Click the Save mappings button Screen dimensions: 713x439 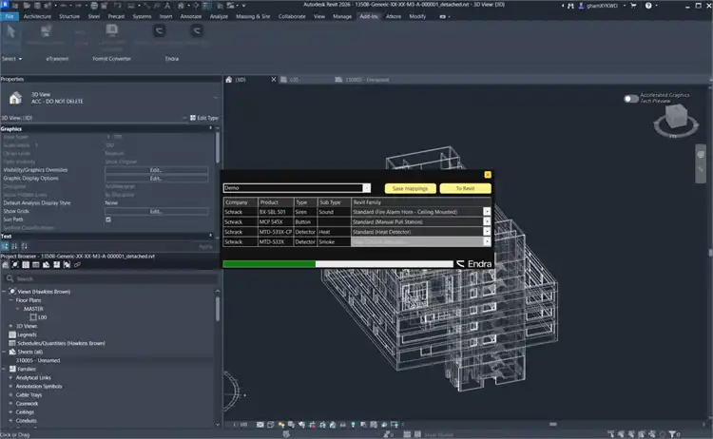coord(410,188)
